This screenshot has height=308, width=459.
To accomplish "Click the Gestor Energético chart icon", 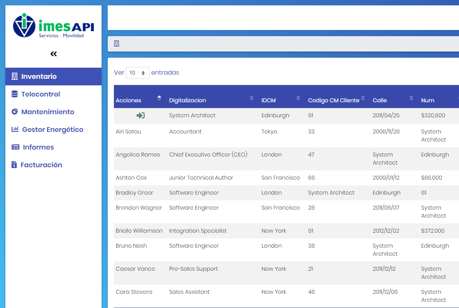I will coord(15,130).
